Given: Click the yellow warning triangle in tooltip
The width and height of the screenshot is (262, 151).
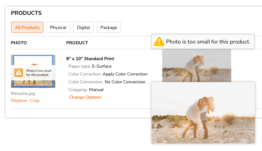Looking at the screenshot, I should pos(159,42).
